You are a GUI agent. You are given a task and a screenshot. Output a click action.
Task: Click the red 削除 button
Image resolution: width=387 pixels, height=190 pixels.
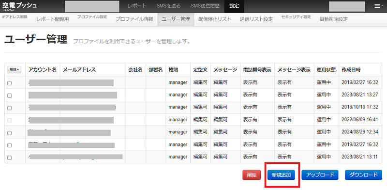coord(252,175)
